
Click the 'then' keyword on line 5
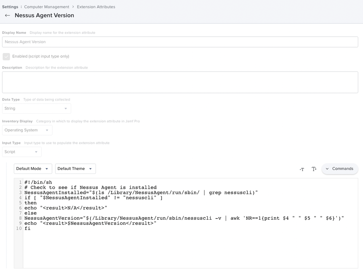tap(31, 203)
